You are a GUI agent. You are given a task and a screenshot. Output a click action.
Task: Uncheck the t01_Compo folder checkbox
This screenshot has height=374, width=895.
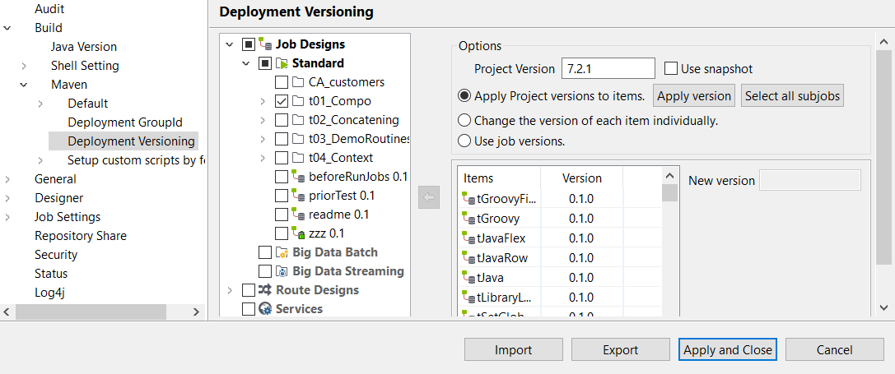[282, 101]
